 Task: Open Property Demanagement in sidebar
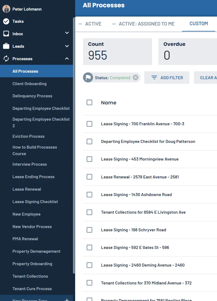36,251
